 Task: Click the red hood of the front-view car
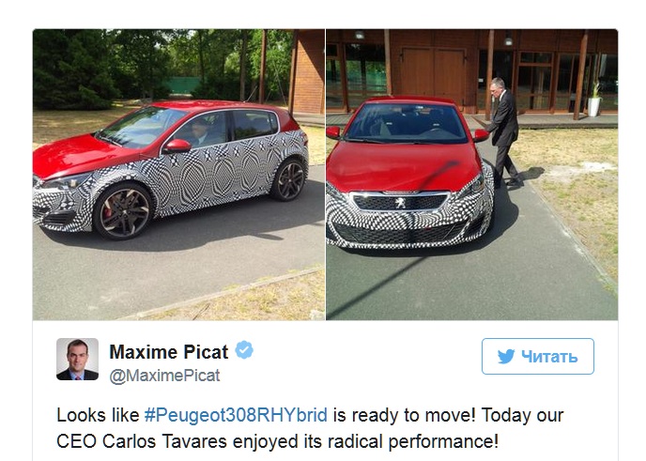click(x=403, y=165)
